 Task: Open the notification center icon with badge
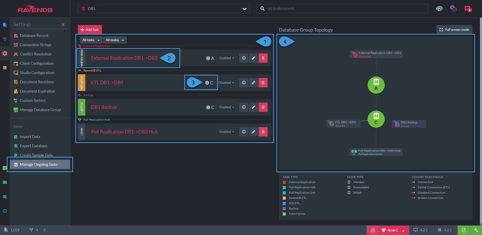pos(468,9)
